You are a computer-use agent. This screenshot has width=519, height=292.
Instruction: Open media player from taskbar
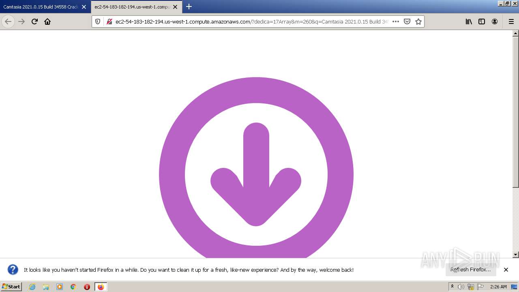[60, 287]
